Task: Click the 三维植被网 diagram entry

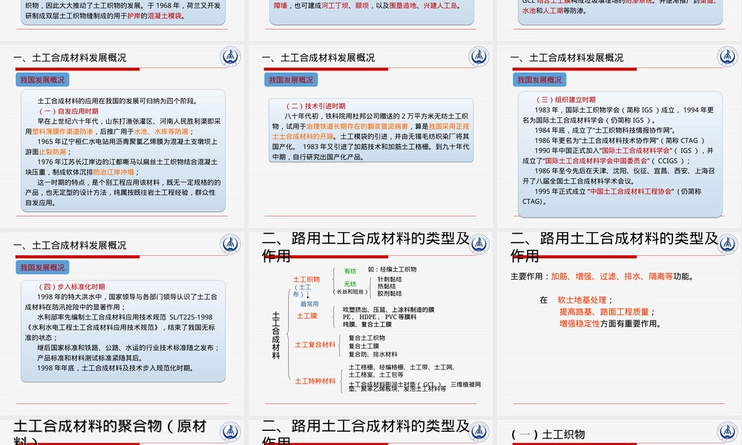Action: pos(466,384)
